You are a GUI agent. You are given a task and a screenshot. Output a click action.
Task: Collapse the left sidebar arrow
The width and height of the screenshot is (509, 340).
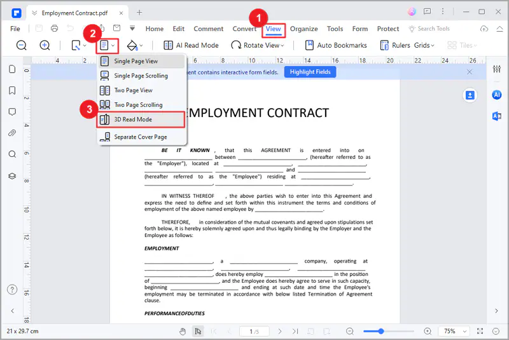pyautogui.click(x=12, y=311)
